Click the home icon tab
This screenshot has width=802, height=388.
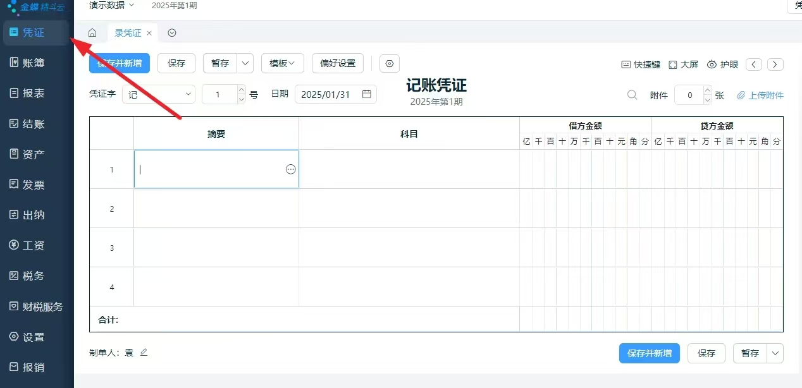[92, 33]
